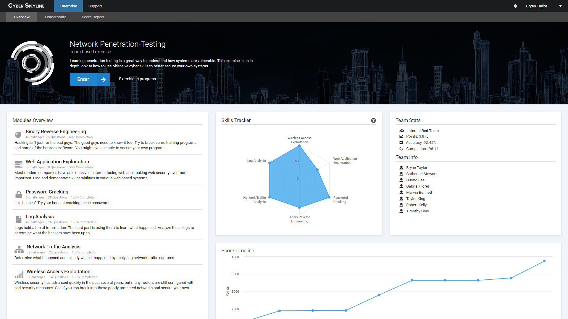This screenshot has width=568, height=319.
Task: Open the Skills Tracker help icon
Action: (373, 120)
